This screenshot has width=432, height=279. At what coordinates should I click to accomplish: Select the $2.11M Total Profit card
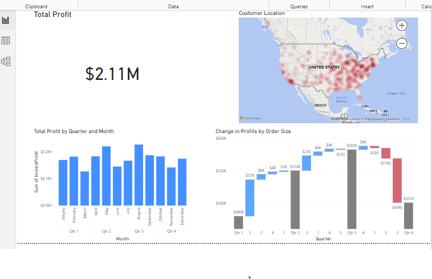click(112, 74)
